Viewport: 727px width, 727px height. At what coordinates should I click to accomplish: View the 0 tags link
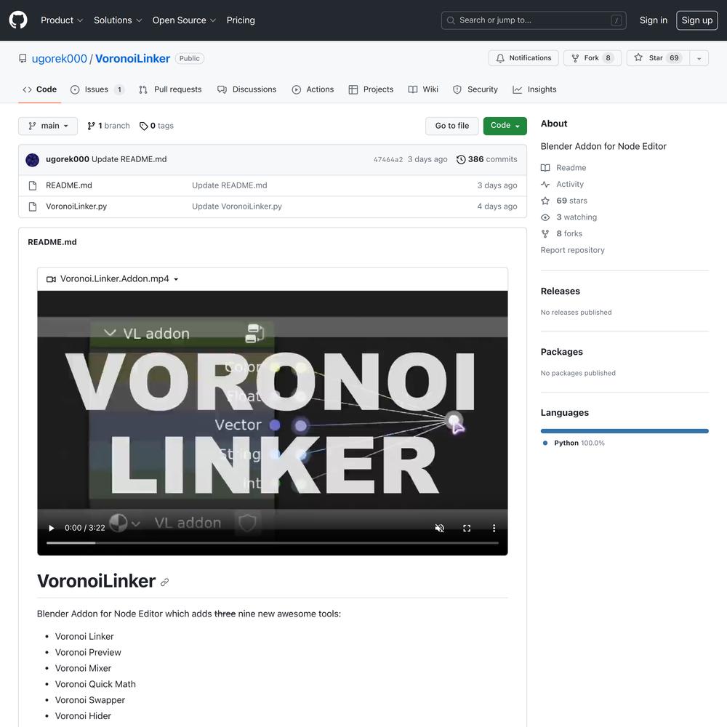tap(156, 126)
